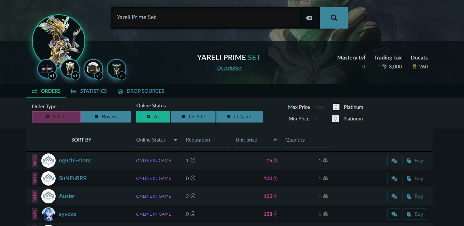Sort orders by Quantity

[307, 140]
